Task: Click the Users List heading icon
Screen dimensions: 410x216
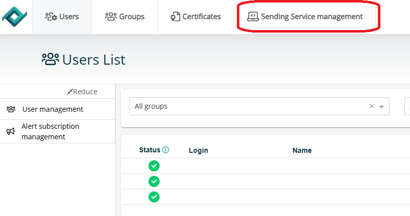Action: coord(50,60)
